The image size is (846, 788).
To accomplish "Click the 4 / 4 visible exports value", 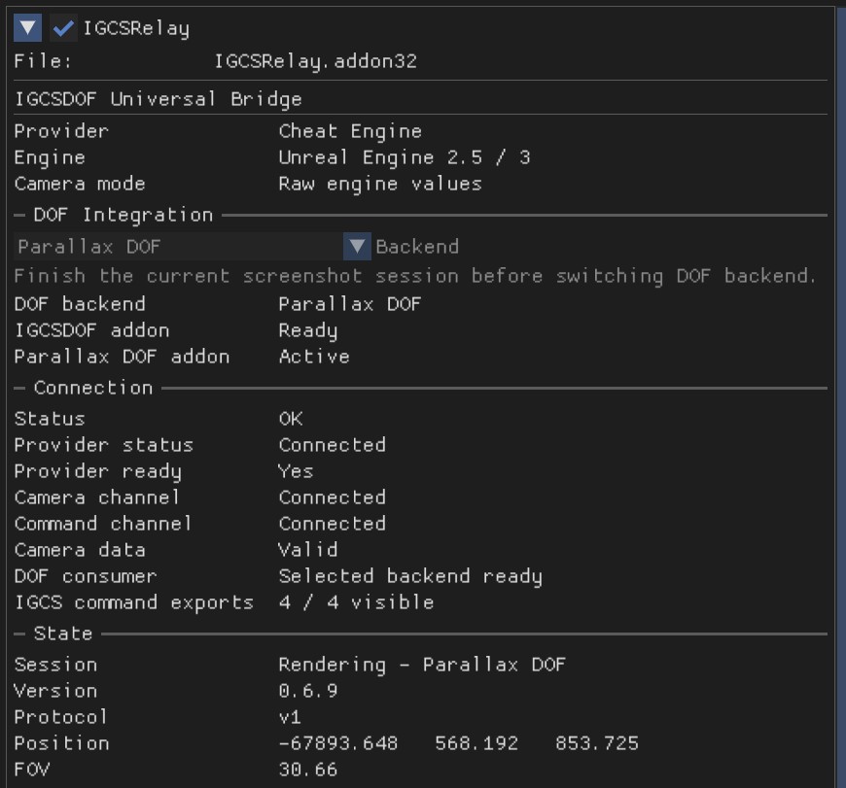I will pos(356,602).
